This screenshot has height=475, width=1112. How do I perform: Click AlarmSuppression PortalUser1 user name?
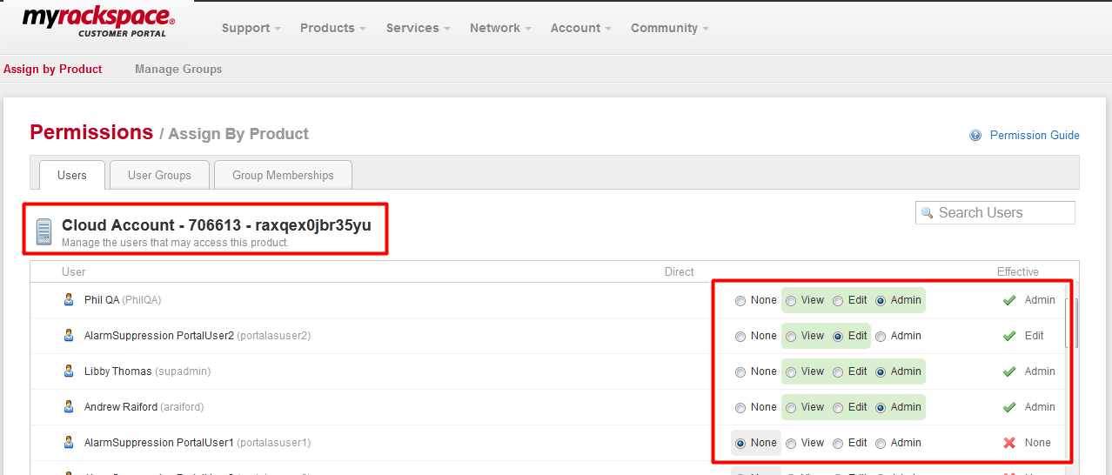pyautogui.click(x=159, y=443)
